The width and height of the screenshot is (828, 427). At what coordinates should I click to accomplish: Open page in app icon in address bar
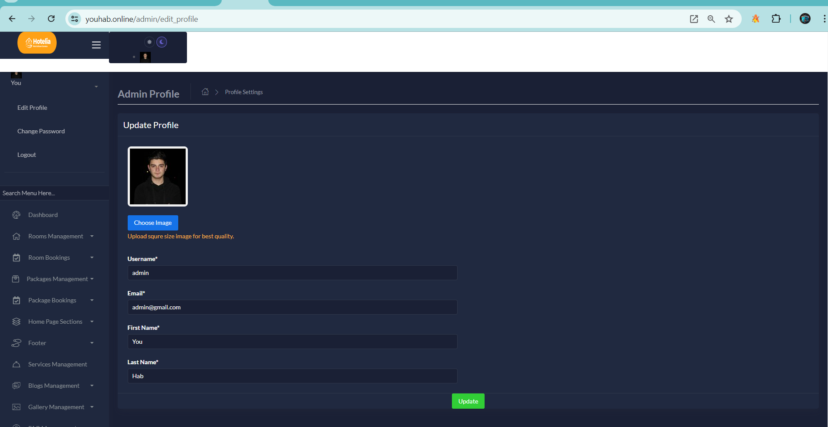[694, 19]
